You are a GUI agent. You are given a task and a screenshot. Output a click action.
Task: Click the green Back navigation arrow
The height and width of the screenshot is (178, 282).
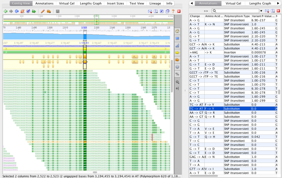point(5,11)
